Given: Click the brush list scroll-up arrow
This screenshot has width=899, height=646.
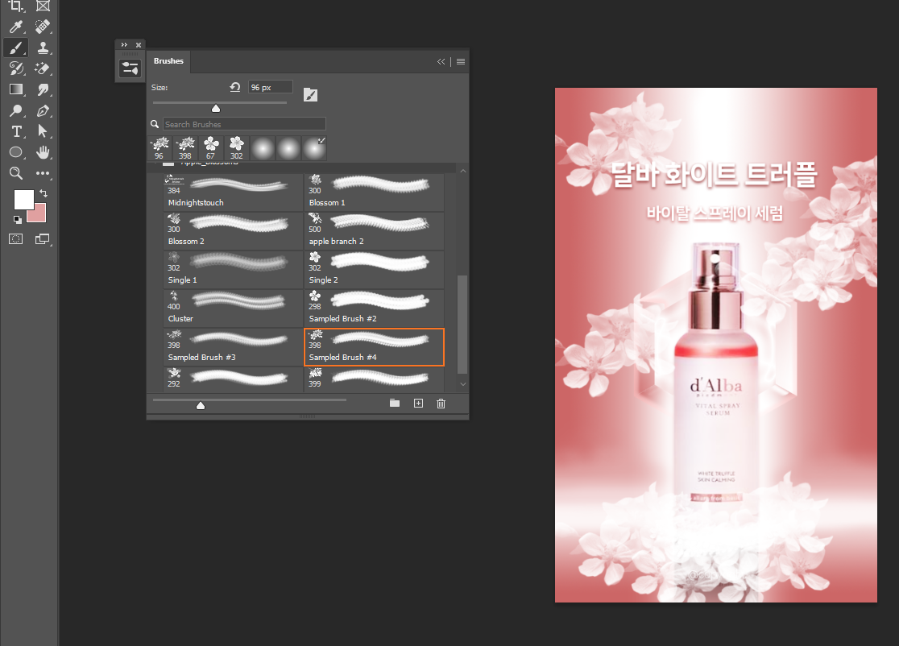Looking at the screenshot, I should pos(462,171).
